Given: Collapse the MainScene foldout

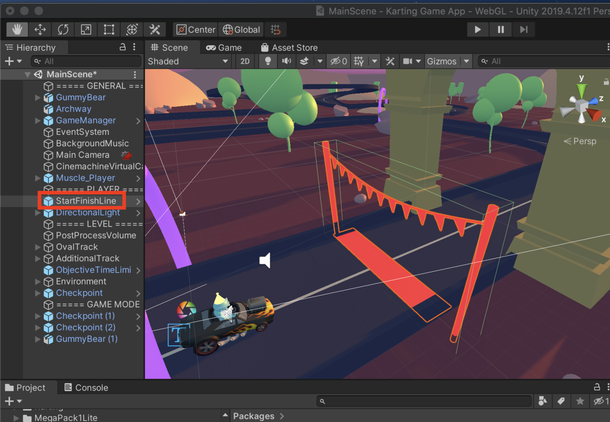Looking at the screenshot, I should tap(27, 74).
